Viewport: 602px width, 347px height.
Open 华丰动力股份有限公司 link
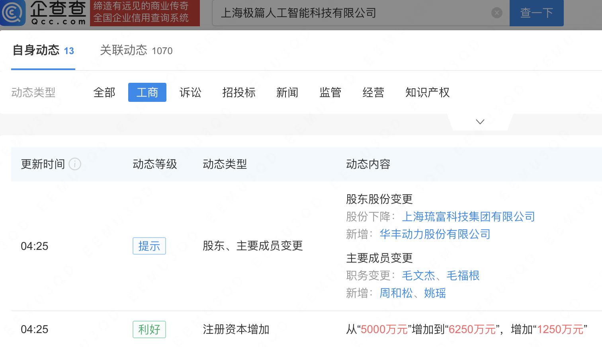click(435, 234)
